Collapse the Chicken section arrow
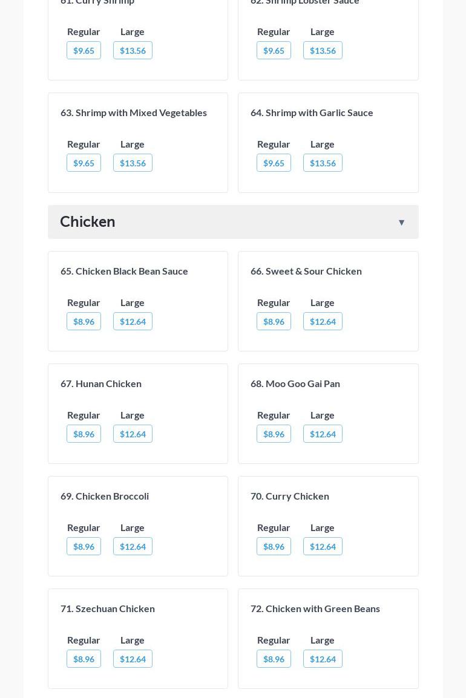The height and width of the screenshot is (698, 466). (x=401, y=223)
